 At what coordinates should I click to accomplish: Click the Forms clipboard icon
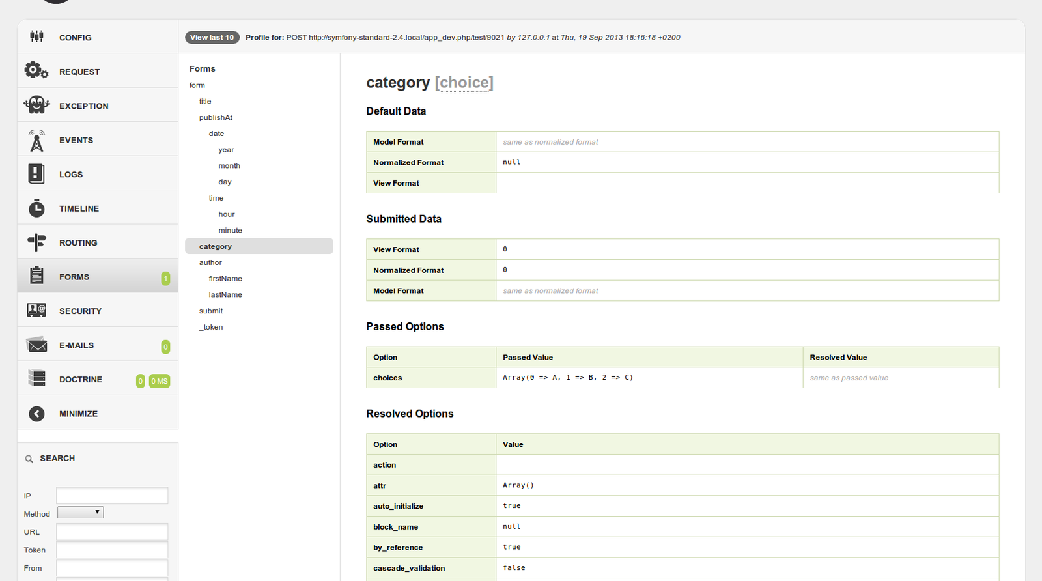point(36,276)
